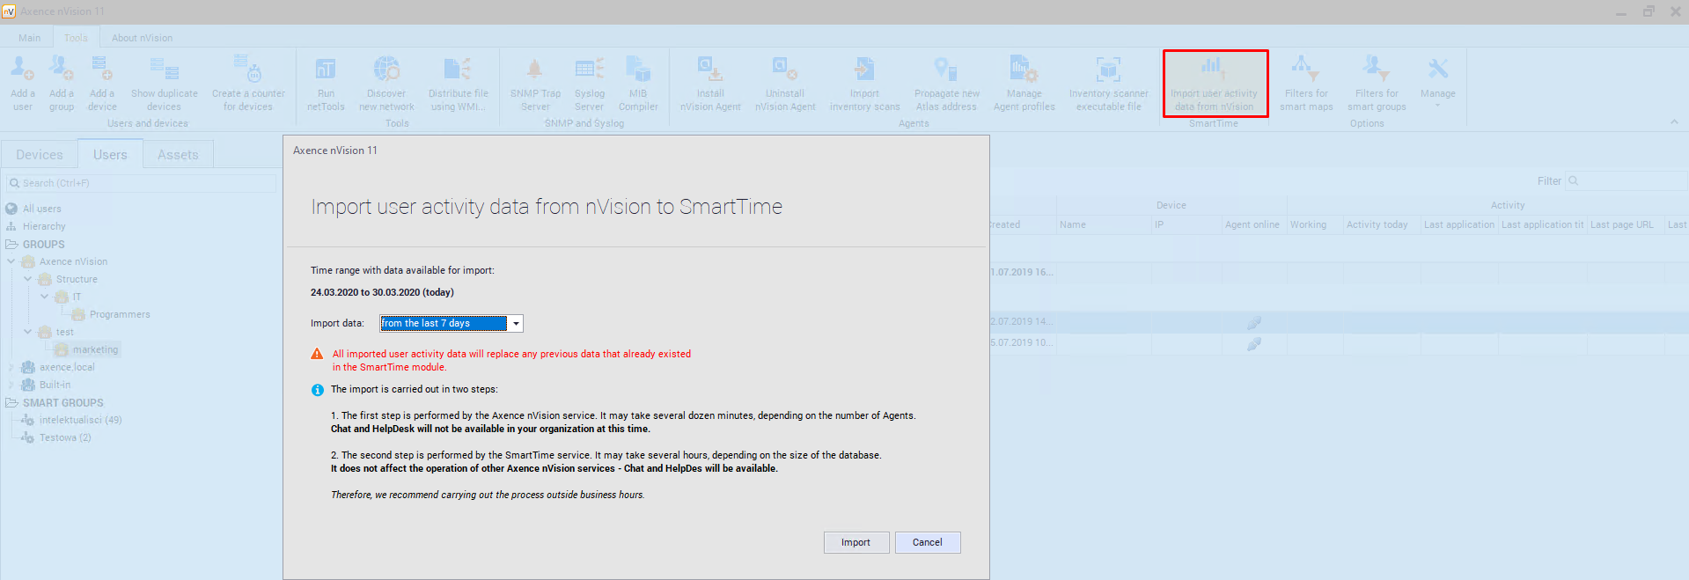Collapse the Structure tree node

(27, 279)
